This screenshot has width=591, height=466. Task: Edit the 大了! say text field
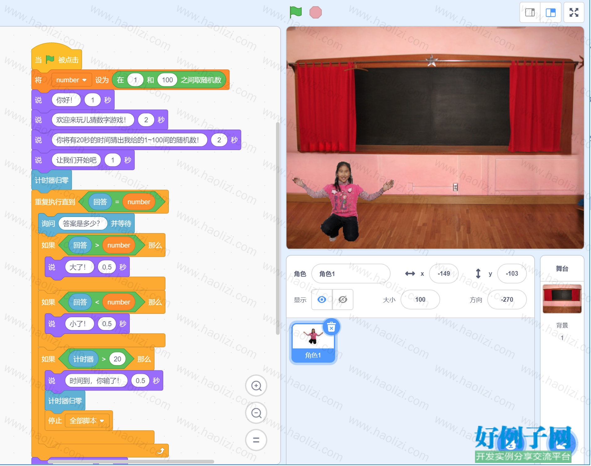[x=79, y=267]
